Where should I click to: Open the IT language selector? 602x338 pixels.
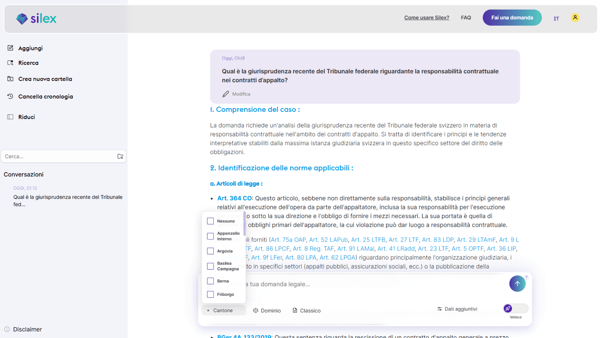(x=556, y=18)
